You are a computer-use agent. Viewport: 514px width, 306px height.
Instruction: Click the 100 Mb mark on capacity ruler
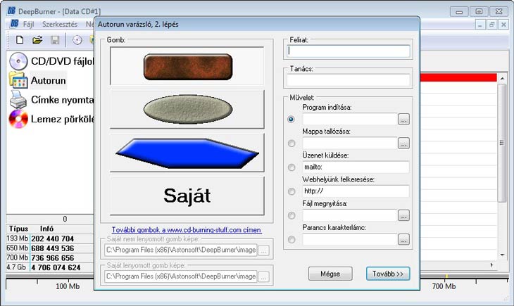(68, 286)
